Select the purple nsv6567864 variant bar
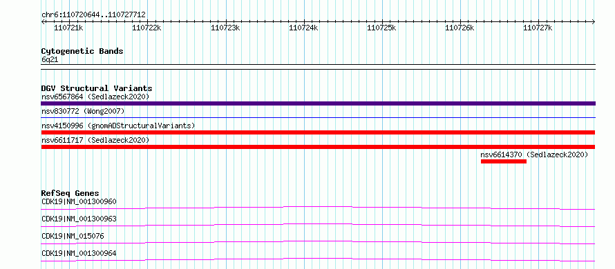 [x=318, y=103]
